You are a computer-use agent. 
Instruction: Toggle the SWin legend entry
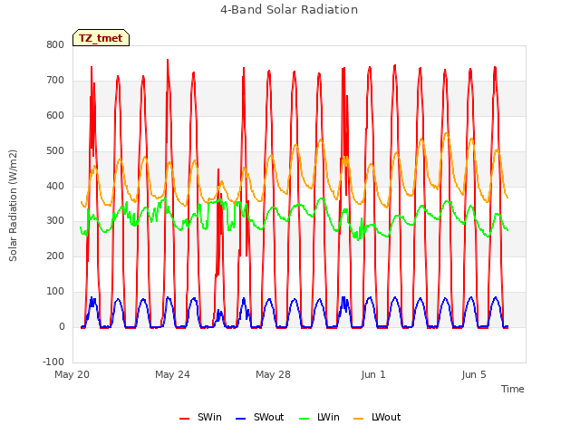(x=200, y=418)
